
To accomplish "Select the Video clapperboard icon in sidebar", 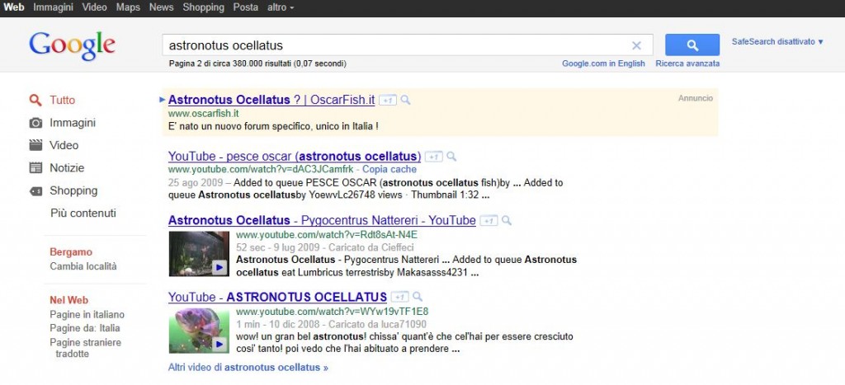I will point(35,145).
